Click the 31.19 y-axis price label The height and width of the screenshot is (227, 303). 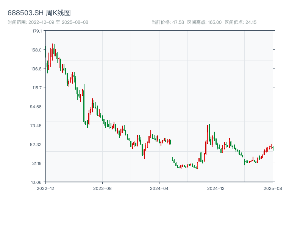[37, 163]
